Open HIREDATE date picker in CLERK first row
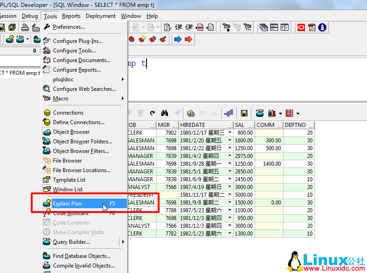This screenshot has height=273, width=367. point(230,133)
